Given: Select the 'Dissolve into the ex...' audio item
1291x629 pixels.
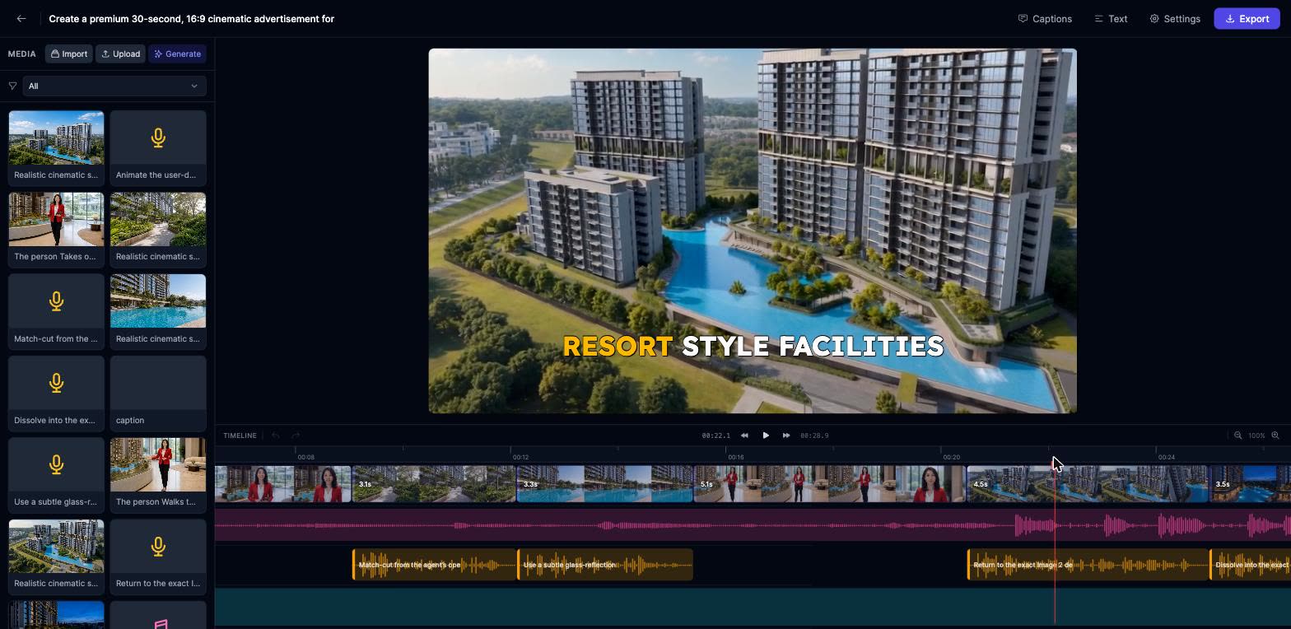Looking at the screenshot, I should point(56,393).
